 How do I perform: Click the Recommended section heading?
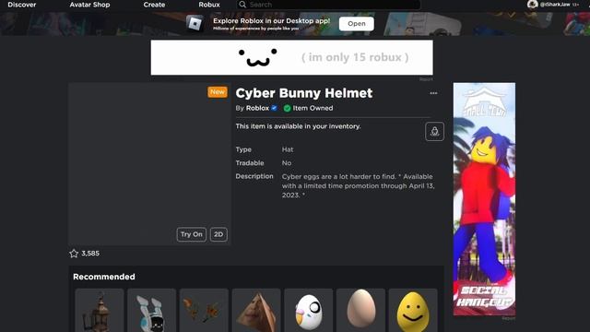coord(104,277)
